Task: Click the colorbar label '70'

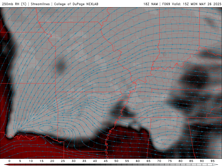Action: (159, 161)
